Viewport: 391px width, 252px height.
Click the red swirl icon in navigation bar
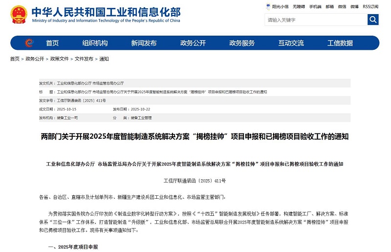pos(29,43)
